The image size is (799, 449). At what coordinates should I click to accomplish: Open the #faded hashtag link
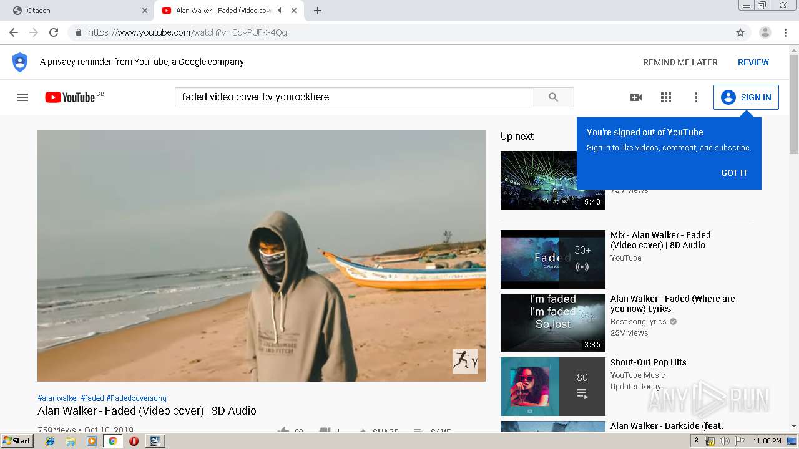pyautogui.click(x=92, y=398)
